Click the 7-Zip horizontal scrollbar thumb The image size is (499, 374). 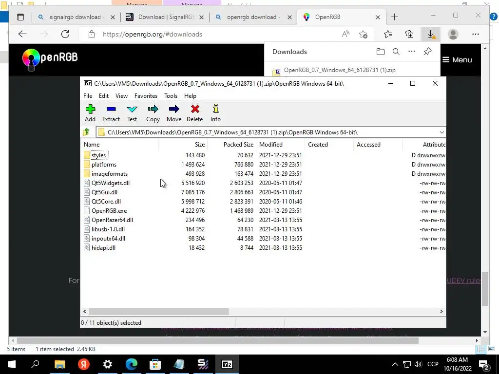pos(159,311)
